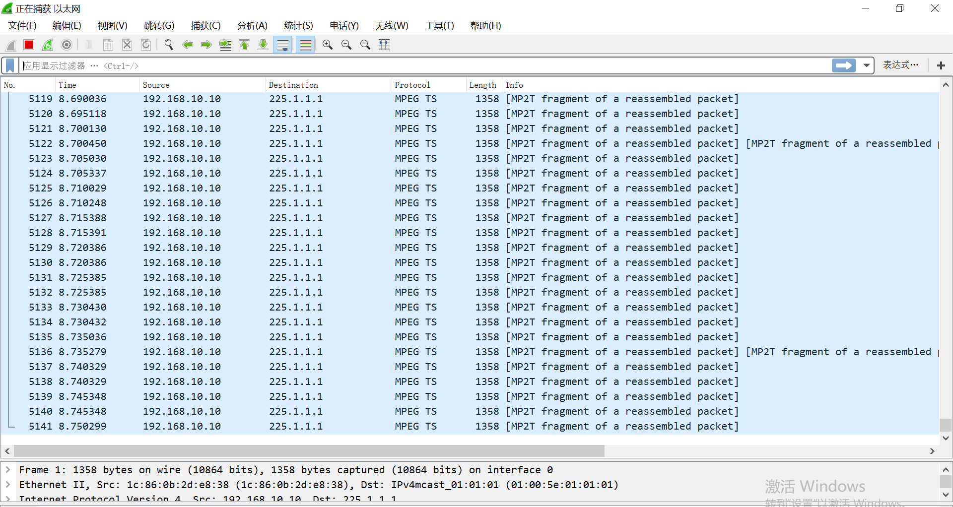
Task: Restart the current capture
Action: click(48, 45)
